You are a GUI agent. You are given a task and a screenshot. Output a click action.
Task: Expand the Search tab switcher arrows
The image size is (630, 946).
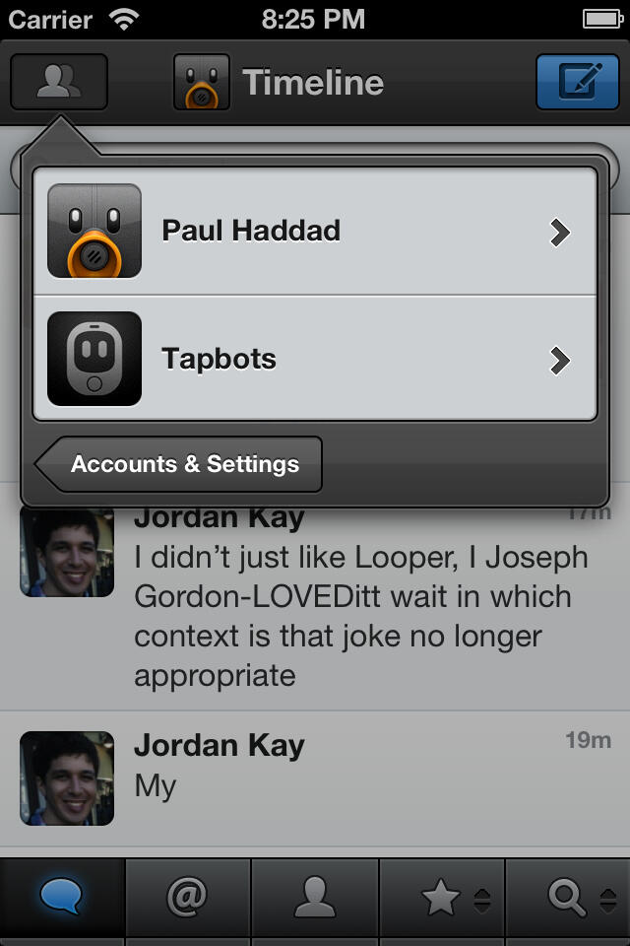click(x=608, y=900)
